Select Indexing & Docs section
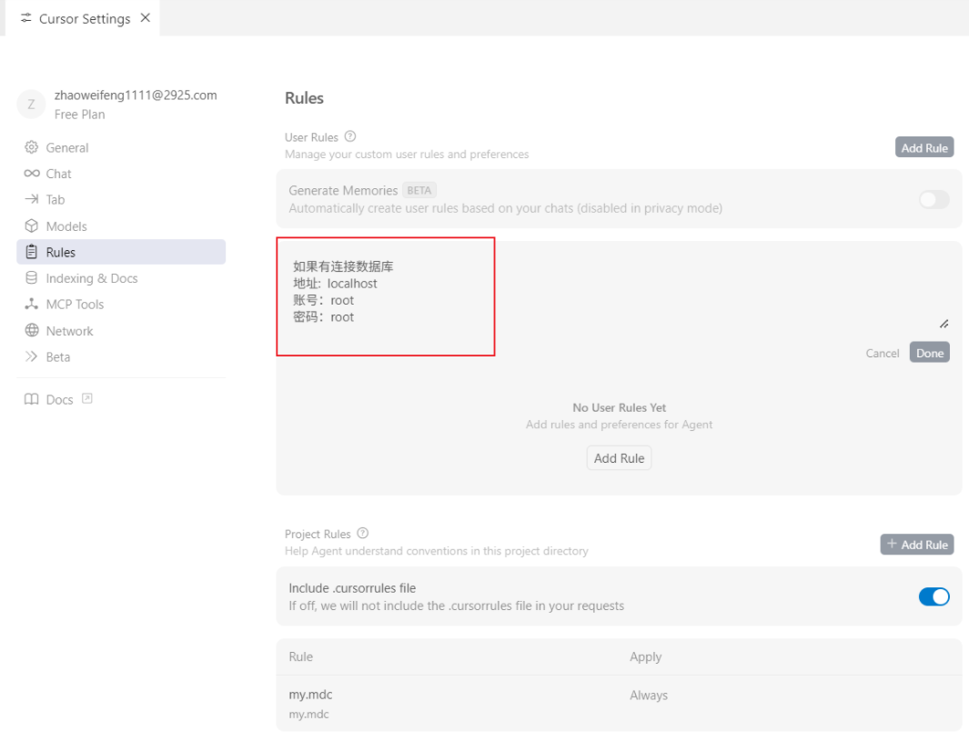This screenshot has width=969, height=741. pyautogui.click(x=121, y=278)
